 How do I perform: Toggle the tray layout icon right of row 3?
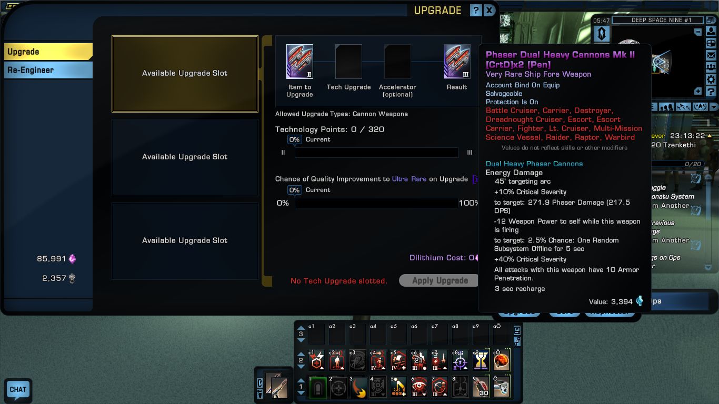[x=517, y=330]
